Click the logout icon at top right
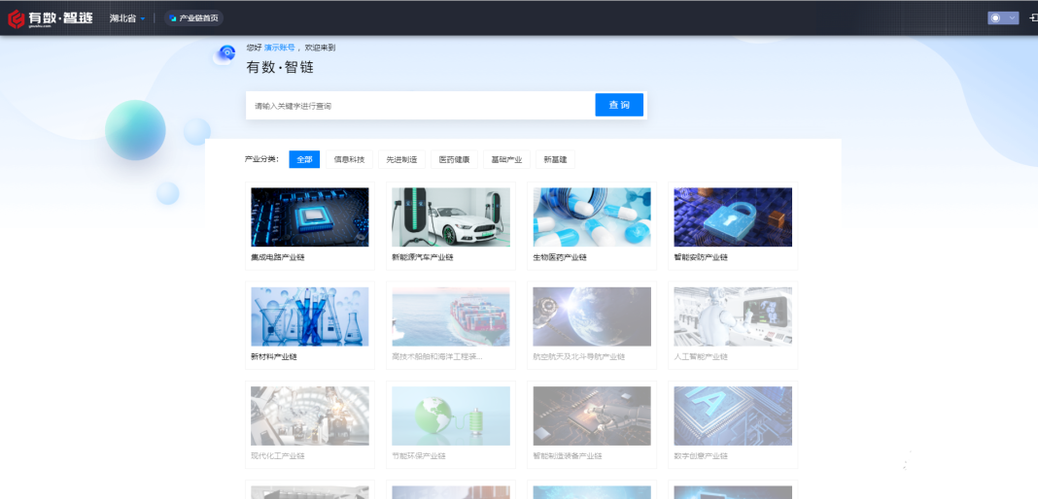 (1033, 17)
